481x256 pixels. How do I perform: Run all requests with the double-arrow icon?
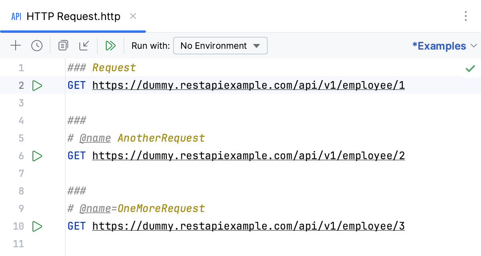coord(111,45)
